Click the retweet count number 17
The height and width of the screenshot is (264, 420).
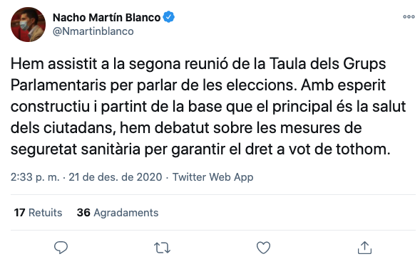tap(19, 213)
